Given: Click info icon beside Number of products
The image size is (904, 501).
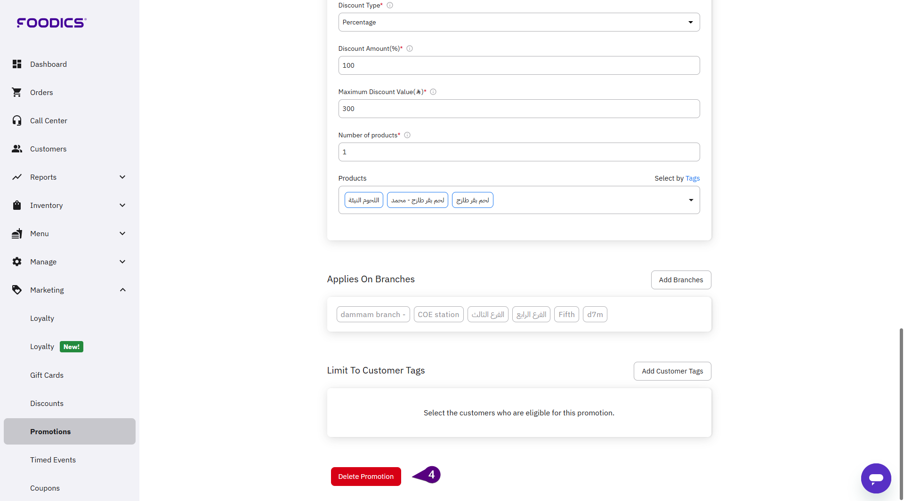Looking at the screenshot, I should 407,135.
